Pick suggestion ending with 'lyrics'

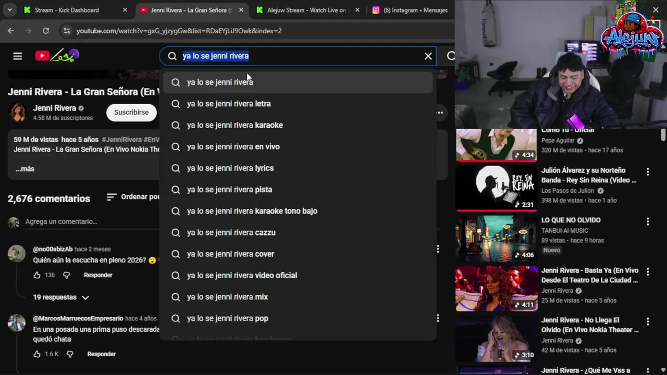pos(298,168)
